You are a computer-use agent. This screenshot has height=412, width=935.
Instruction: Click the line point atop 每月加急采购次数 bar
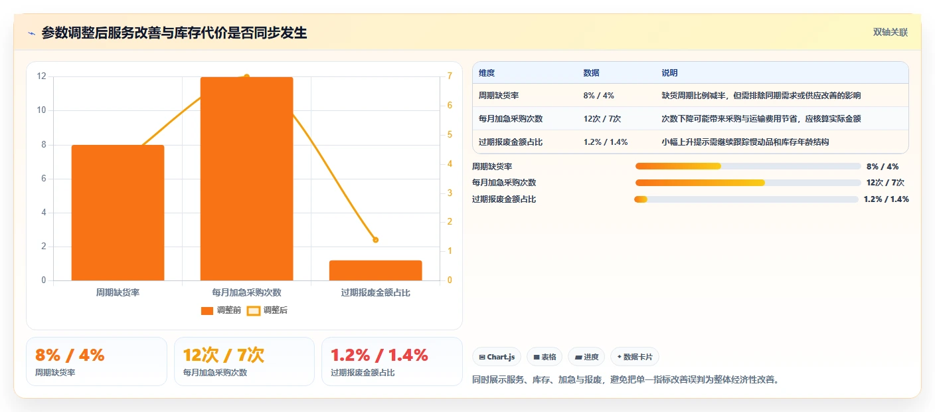pos(246,76)
